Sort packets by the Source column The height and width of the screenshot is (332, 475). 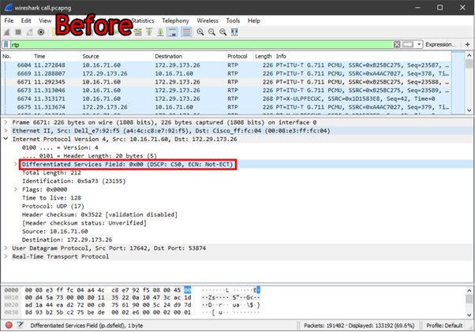click(117, 56)
